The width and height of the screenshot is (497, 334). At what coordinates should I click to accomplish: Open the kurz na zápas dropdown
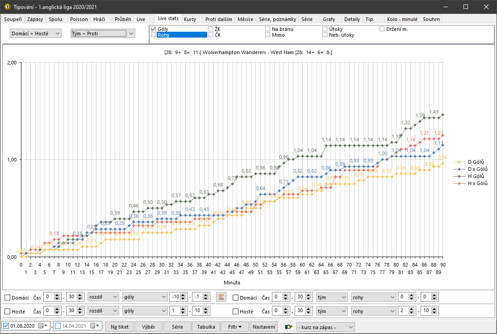(x=326, y=327)
